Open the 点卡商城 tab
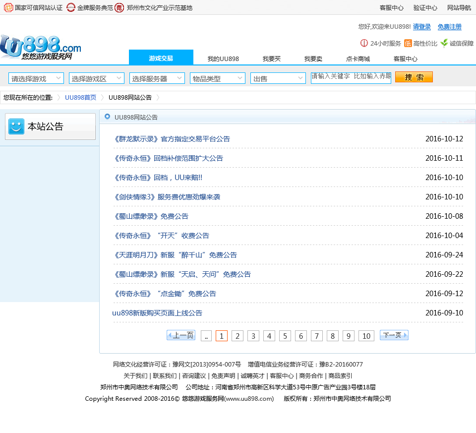The height and width of the screenshot is (433, 476). tap(358, 59)
